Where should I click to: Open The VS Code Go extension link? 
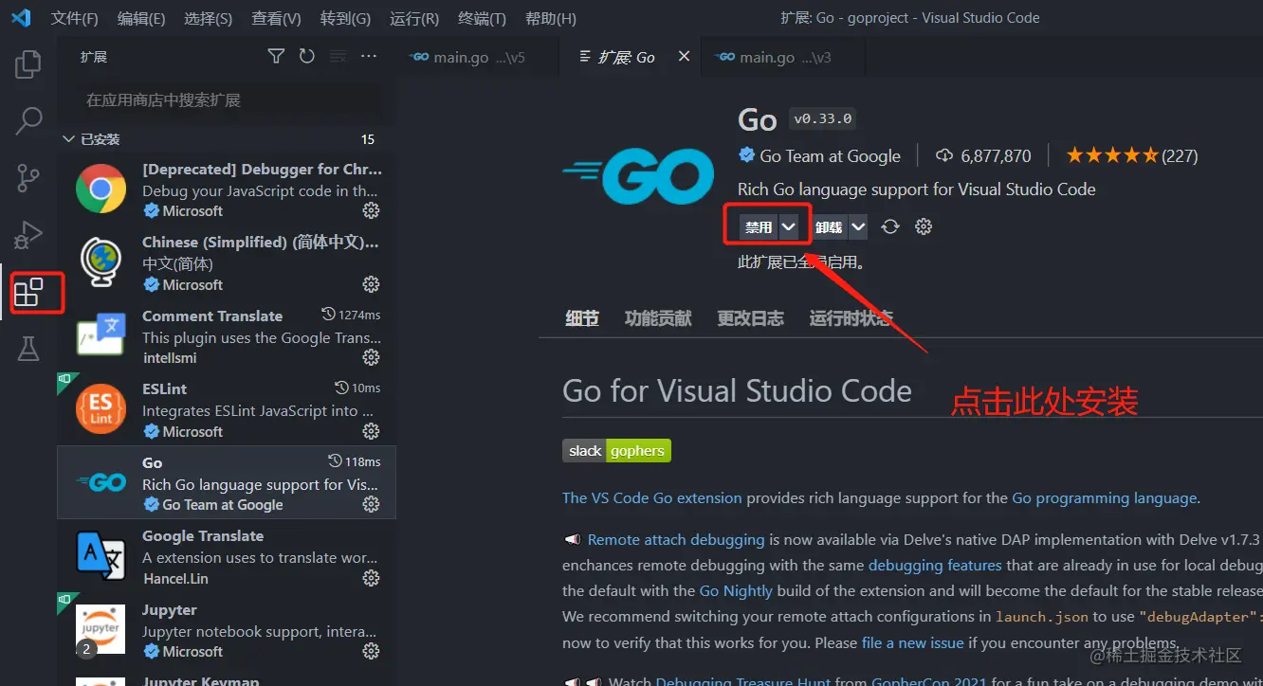click(x=652, y=497)
